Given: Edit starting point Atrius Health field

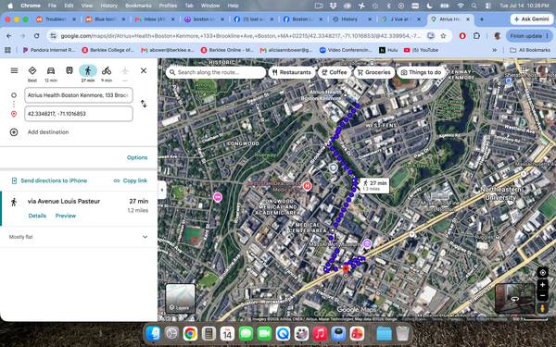Looking at the screenshot, I should pos(79,95).
